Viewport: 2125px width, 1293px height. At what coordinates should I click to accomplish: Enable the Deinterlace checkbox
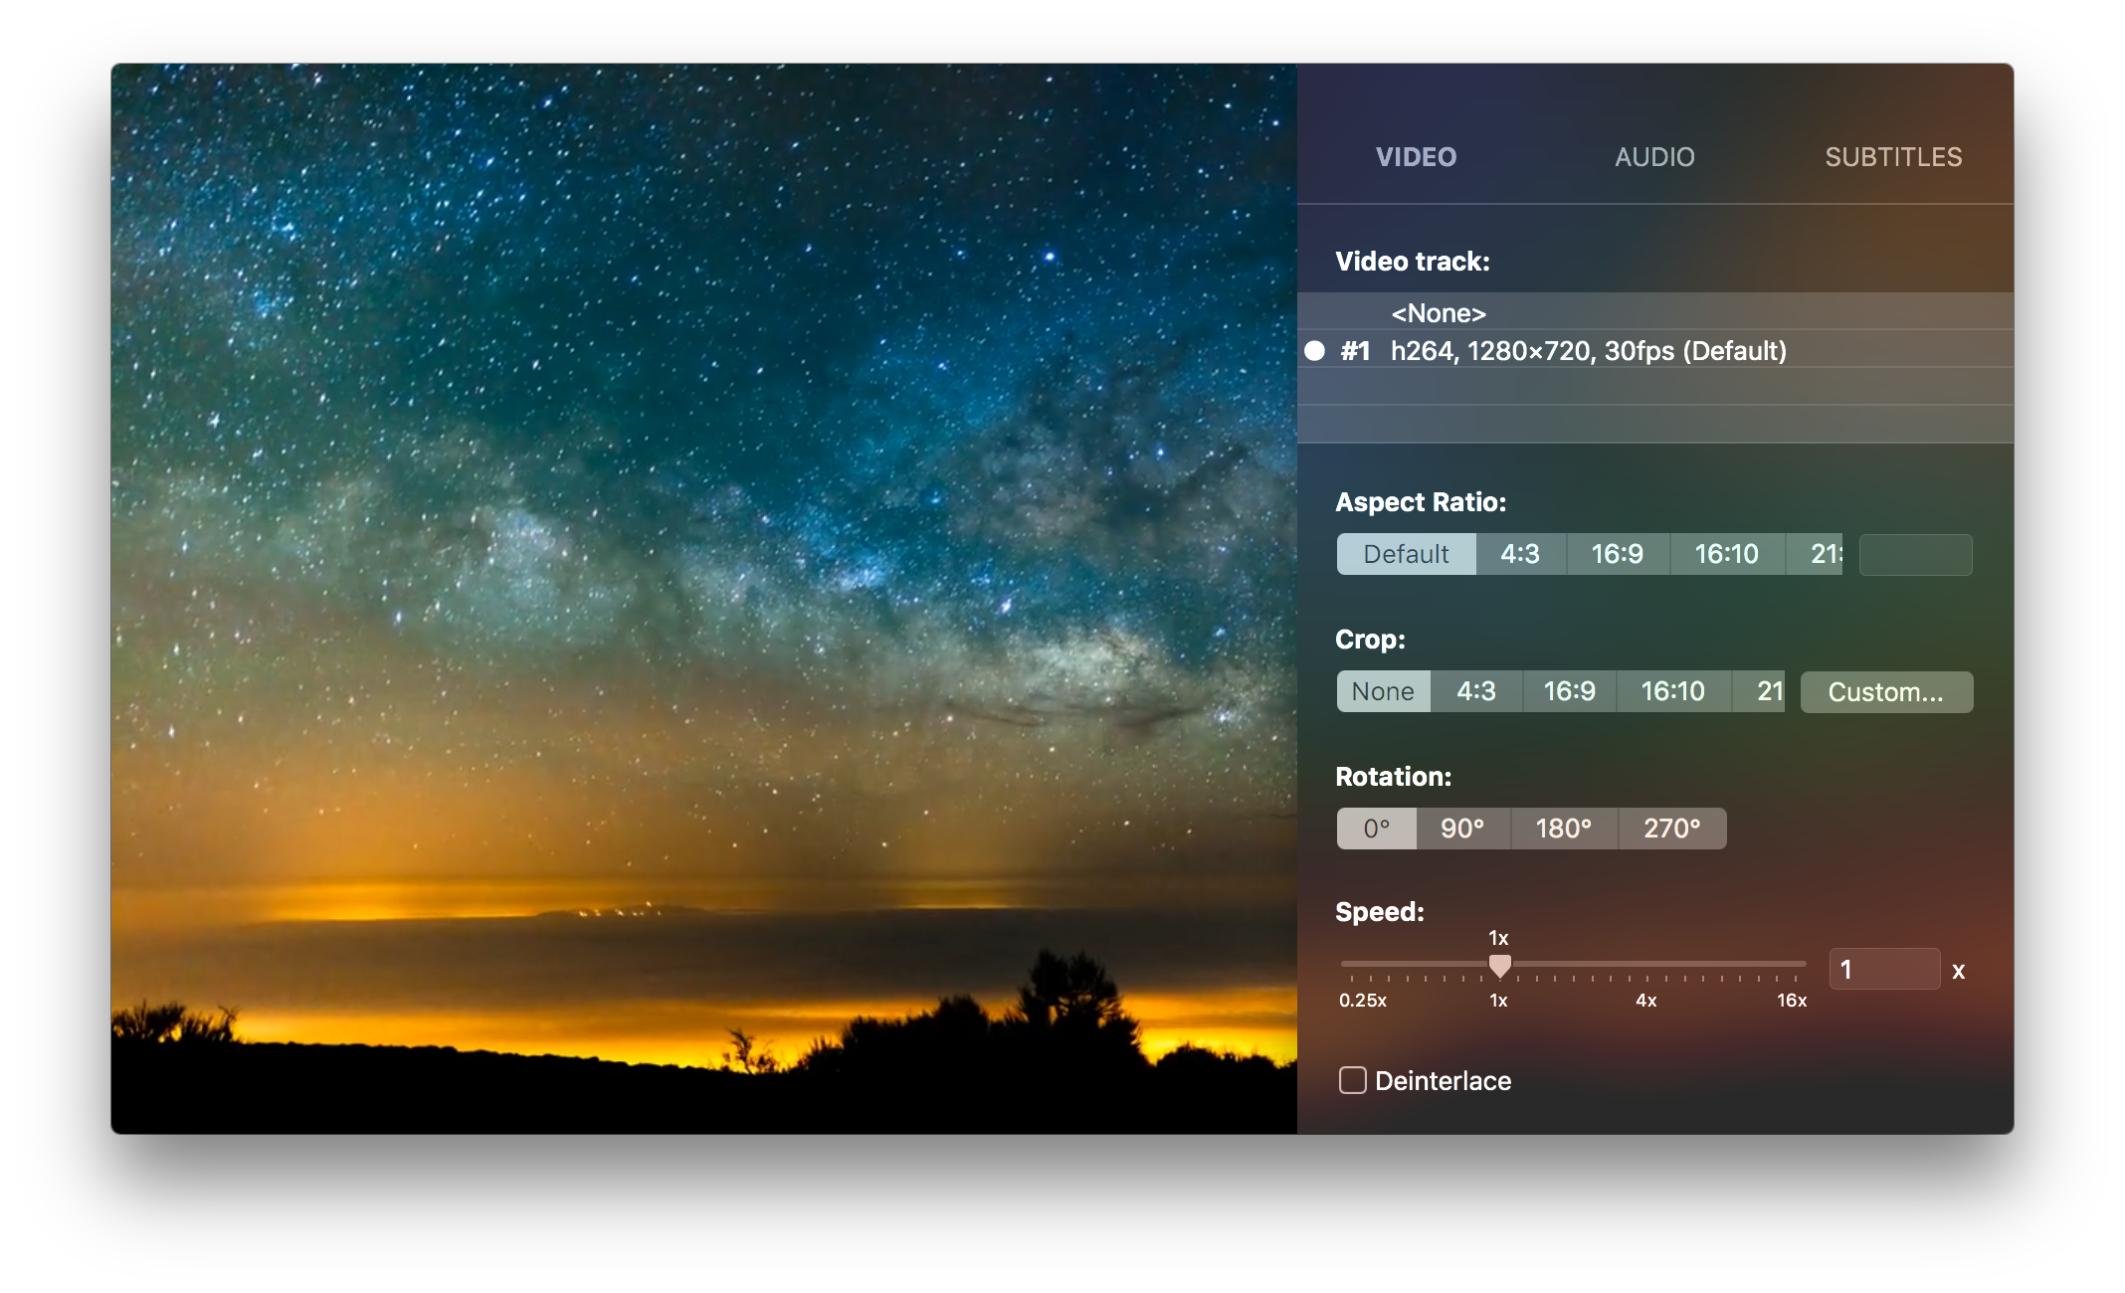click(x=1353, y=1080)
